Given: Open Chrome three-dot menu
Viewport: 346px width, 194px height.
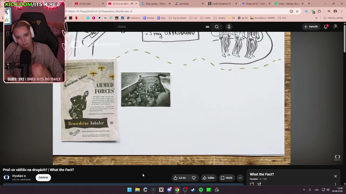Looking at the screenshot, I should [342, 11].
